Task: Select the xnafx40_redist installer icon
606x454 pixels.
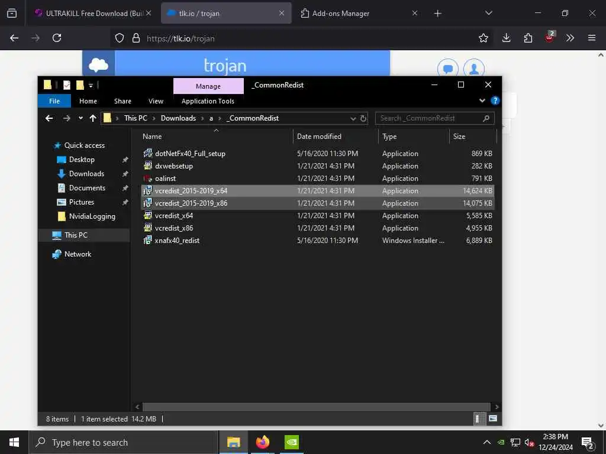Action: (147, 240)
